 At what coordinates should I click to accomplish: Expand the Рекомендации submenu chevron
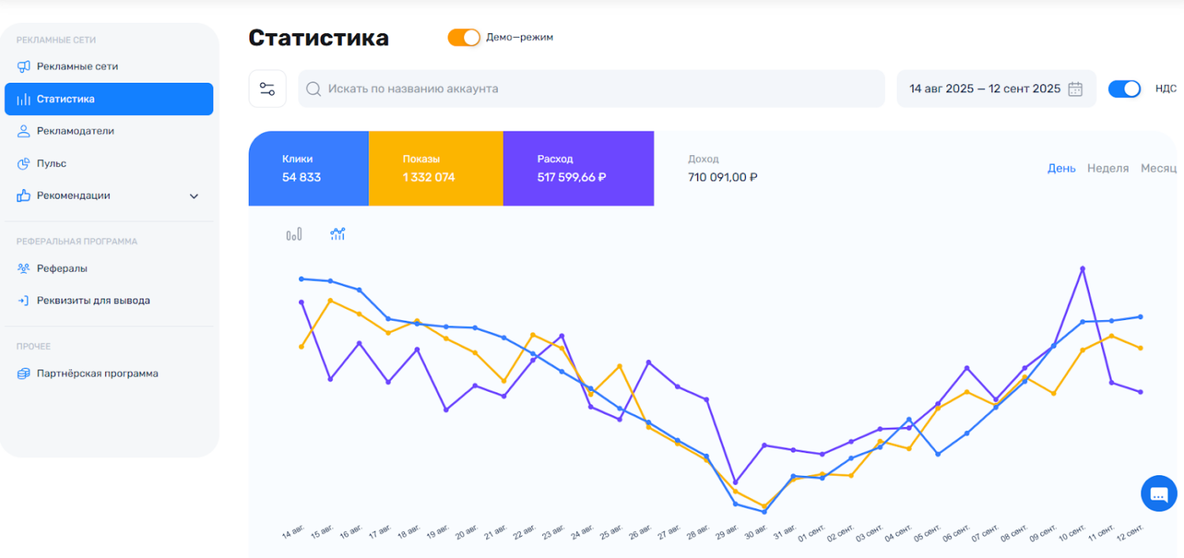point(194,196)
